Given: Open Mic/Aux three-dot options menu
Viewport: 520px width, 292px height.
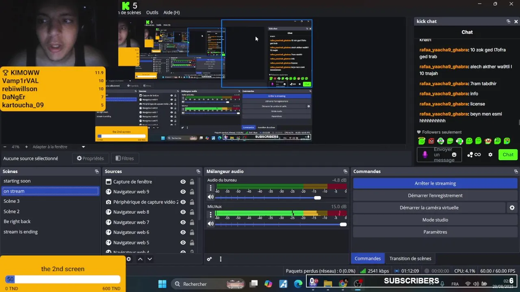Looking at the screenshot, I should click(x=210, y=214).
